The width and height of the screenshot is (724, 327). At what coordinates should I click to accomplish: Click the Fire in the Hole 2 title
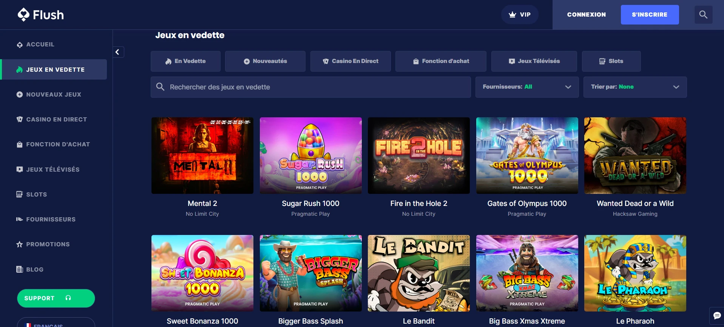tap(419, 204)
